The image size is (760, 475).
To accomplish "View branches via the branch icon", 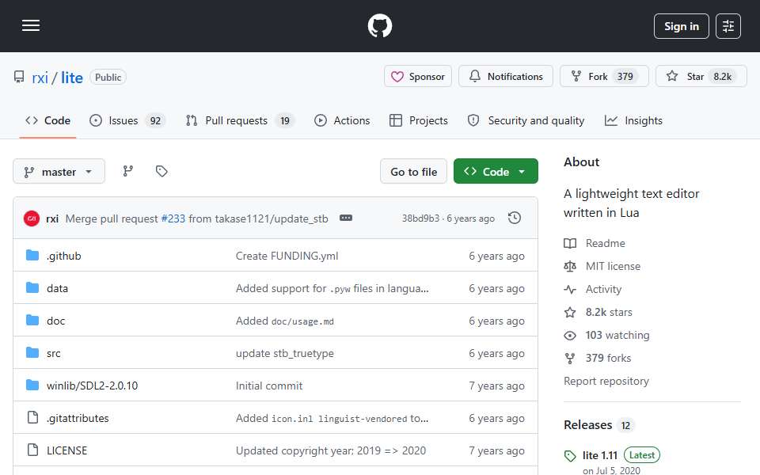I will click(x=128, y=171).
